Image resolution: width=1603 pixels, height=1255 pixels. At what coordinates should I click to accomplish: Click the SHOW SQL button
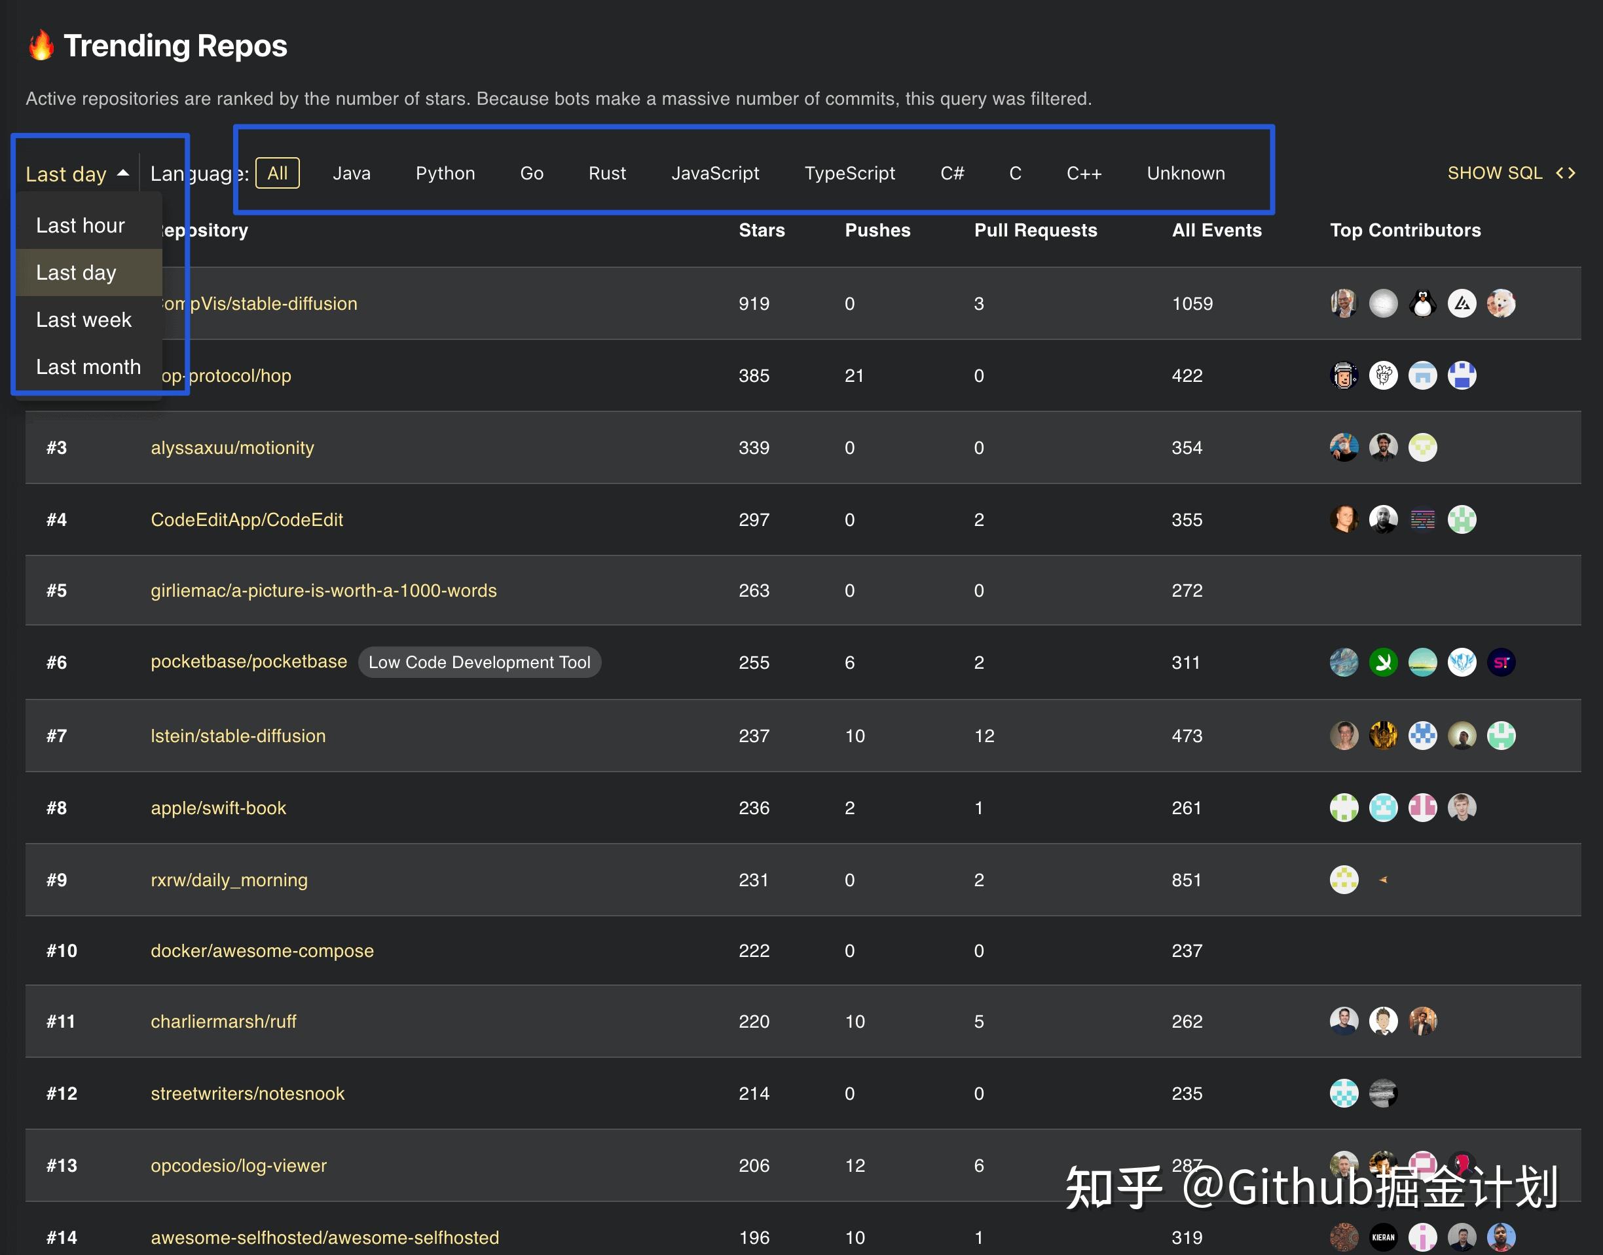coord(1495,173)
